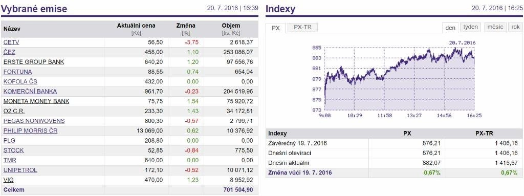Open the ČEZ stock link
Screen dimensions: 524x196
(9, 52)
